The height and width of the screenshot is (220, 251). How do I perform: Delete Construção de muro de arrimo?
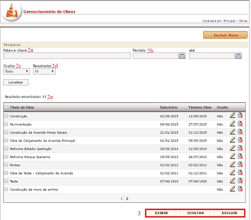pos(240,189)
